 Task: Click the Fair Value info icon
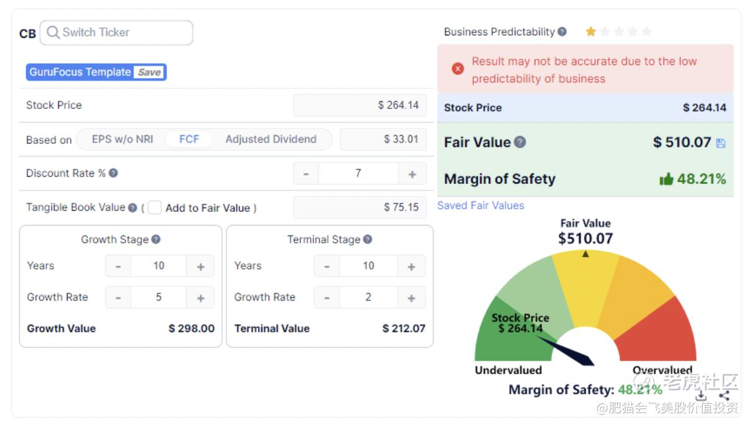tap(520, 142)
